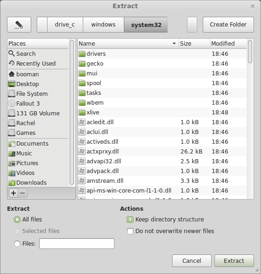Select the Fallout 3 disc entry

pyautogui.click(x=24, y=103)
